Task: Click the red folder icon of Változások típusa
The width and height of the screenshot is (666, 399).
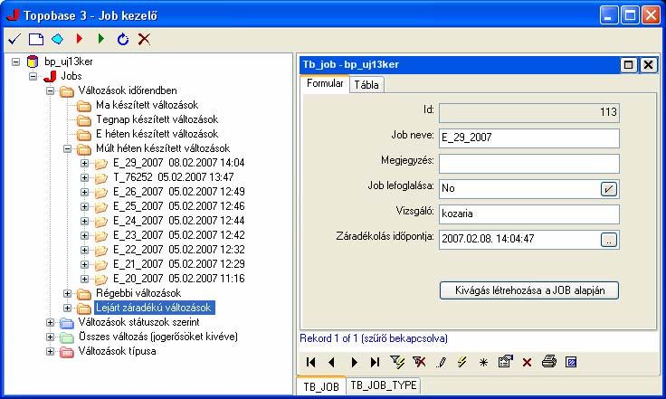Action: [x=67, y=351]
